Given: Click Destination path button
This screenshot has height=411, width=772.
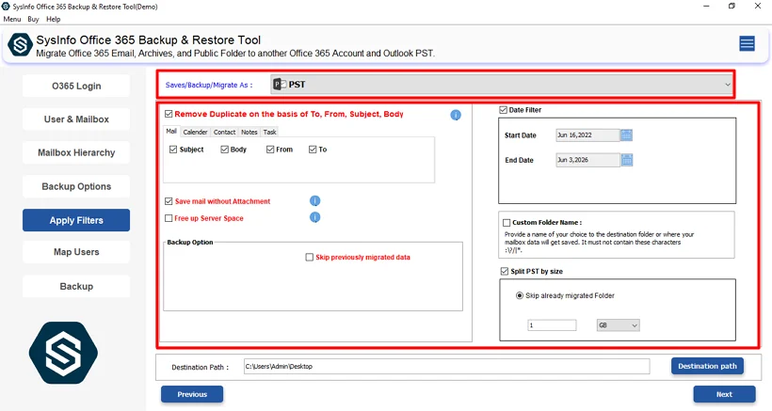Looking at the screenshot, I should (x=707, y=366).
